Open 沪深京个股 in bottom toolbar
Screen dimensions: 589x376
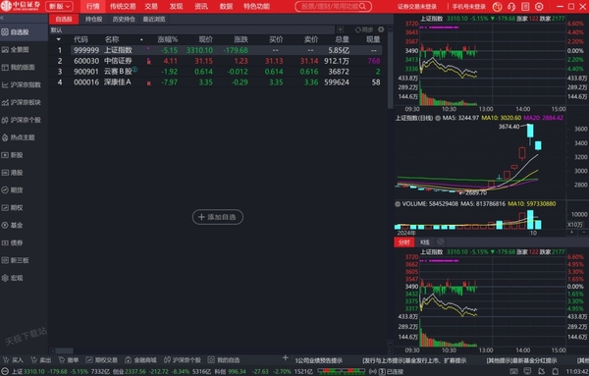[x=183, y=360]
